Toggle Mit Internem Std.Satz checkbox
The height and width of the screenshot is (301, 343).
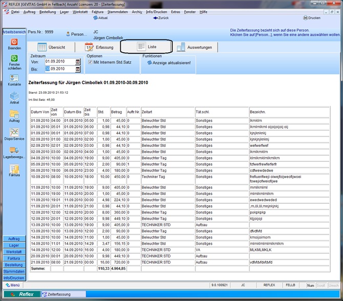pos(90,62)
